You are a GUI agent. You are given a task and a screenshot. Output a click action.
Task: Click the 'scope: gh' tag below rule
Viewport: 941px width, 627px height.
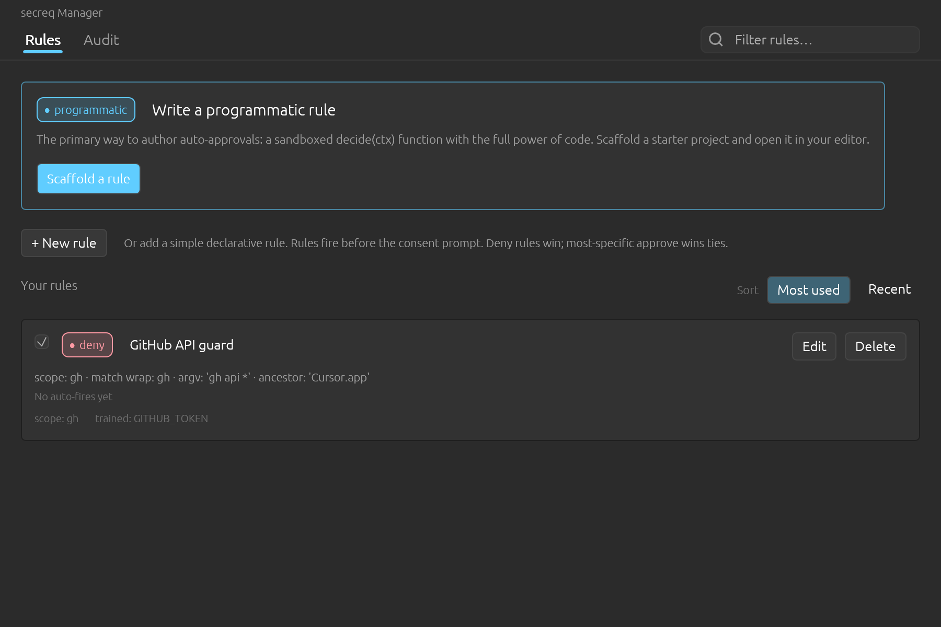[x=56, y=419]
